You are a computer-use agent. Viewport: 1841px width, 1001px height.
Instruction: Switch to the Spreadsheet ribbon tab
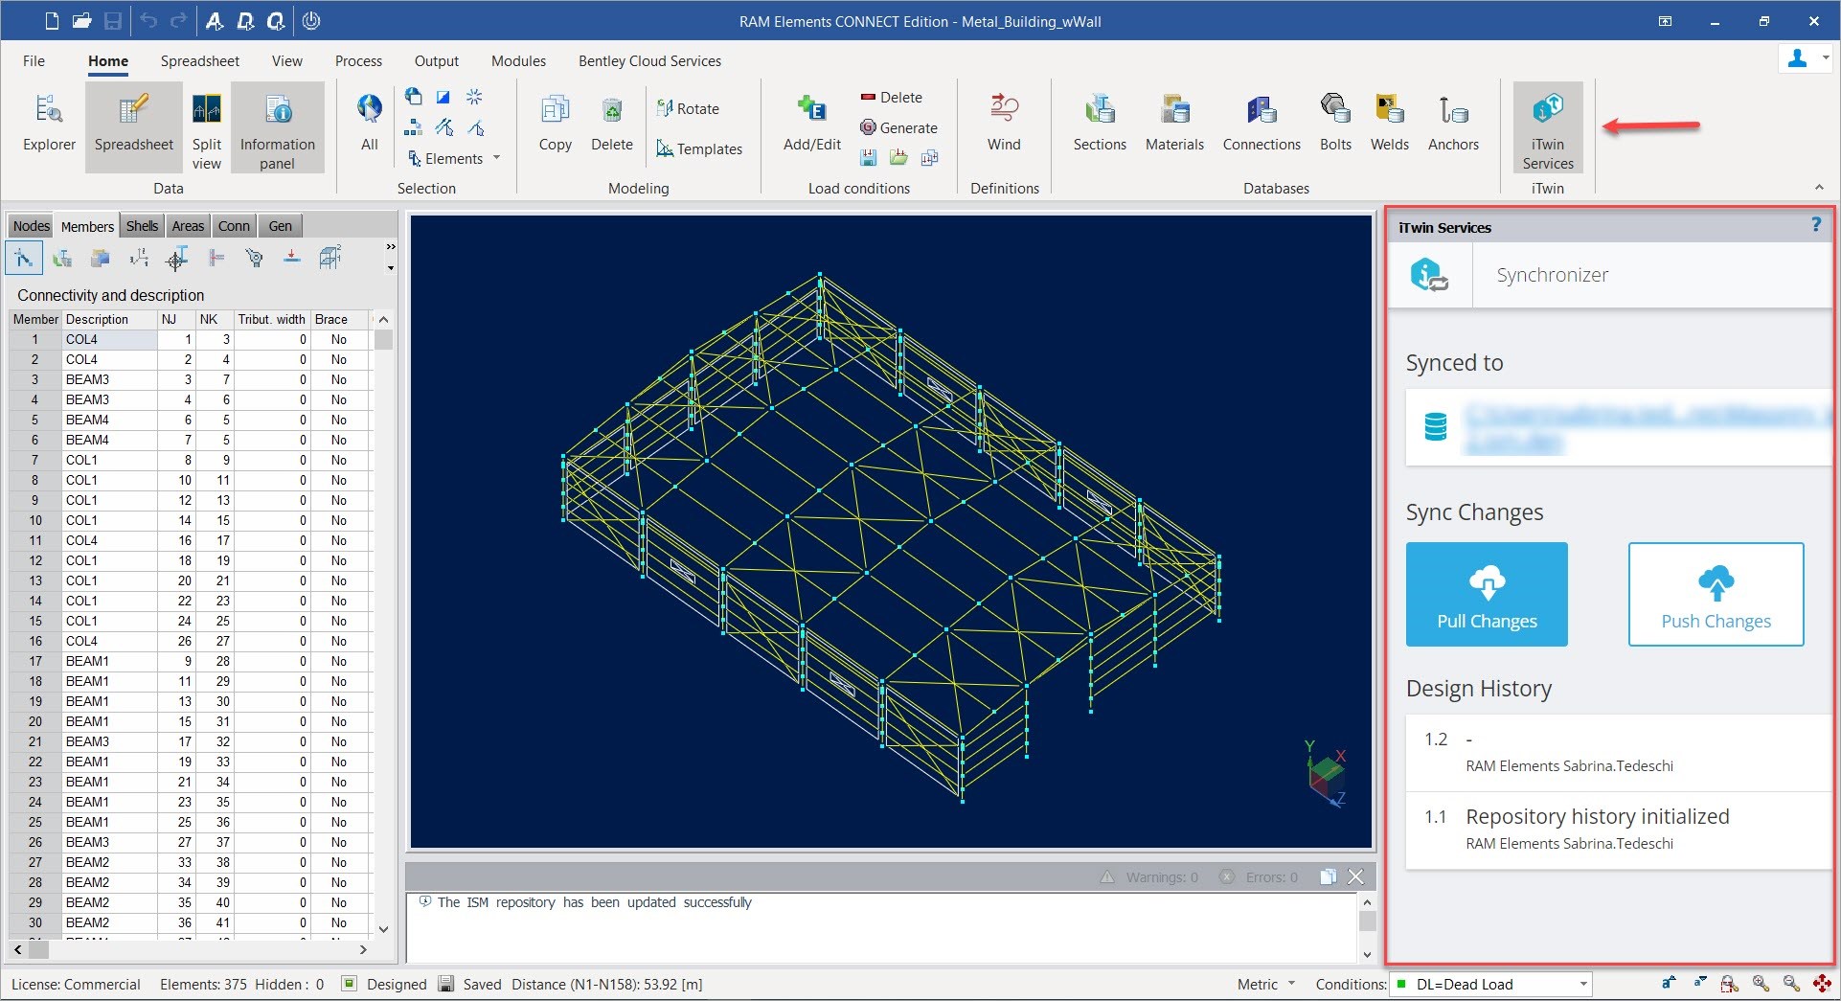200,60
